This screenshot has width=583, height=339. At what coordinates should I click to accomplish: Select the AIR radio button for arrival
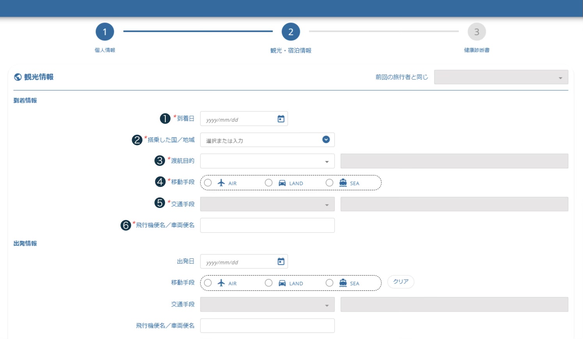click(208, 183)
